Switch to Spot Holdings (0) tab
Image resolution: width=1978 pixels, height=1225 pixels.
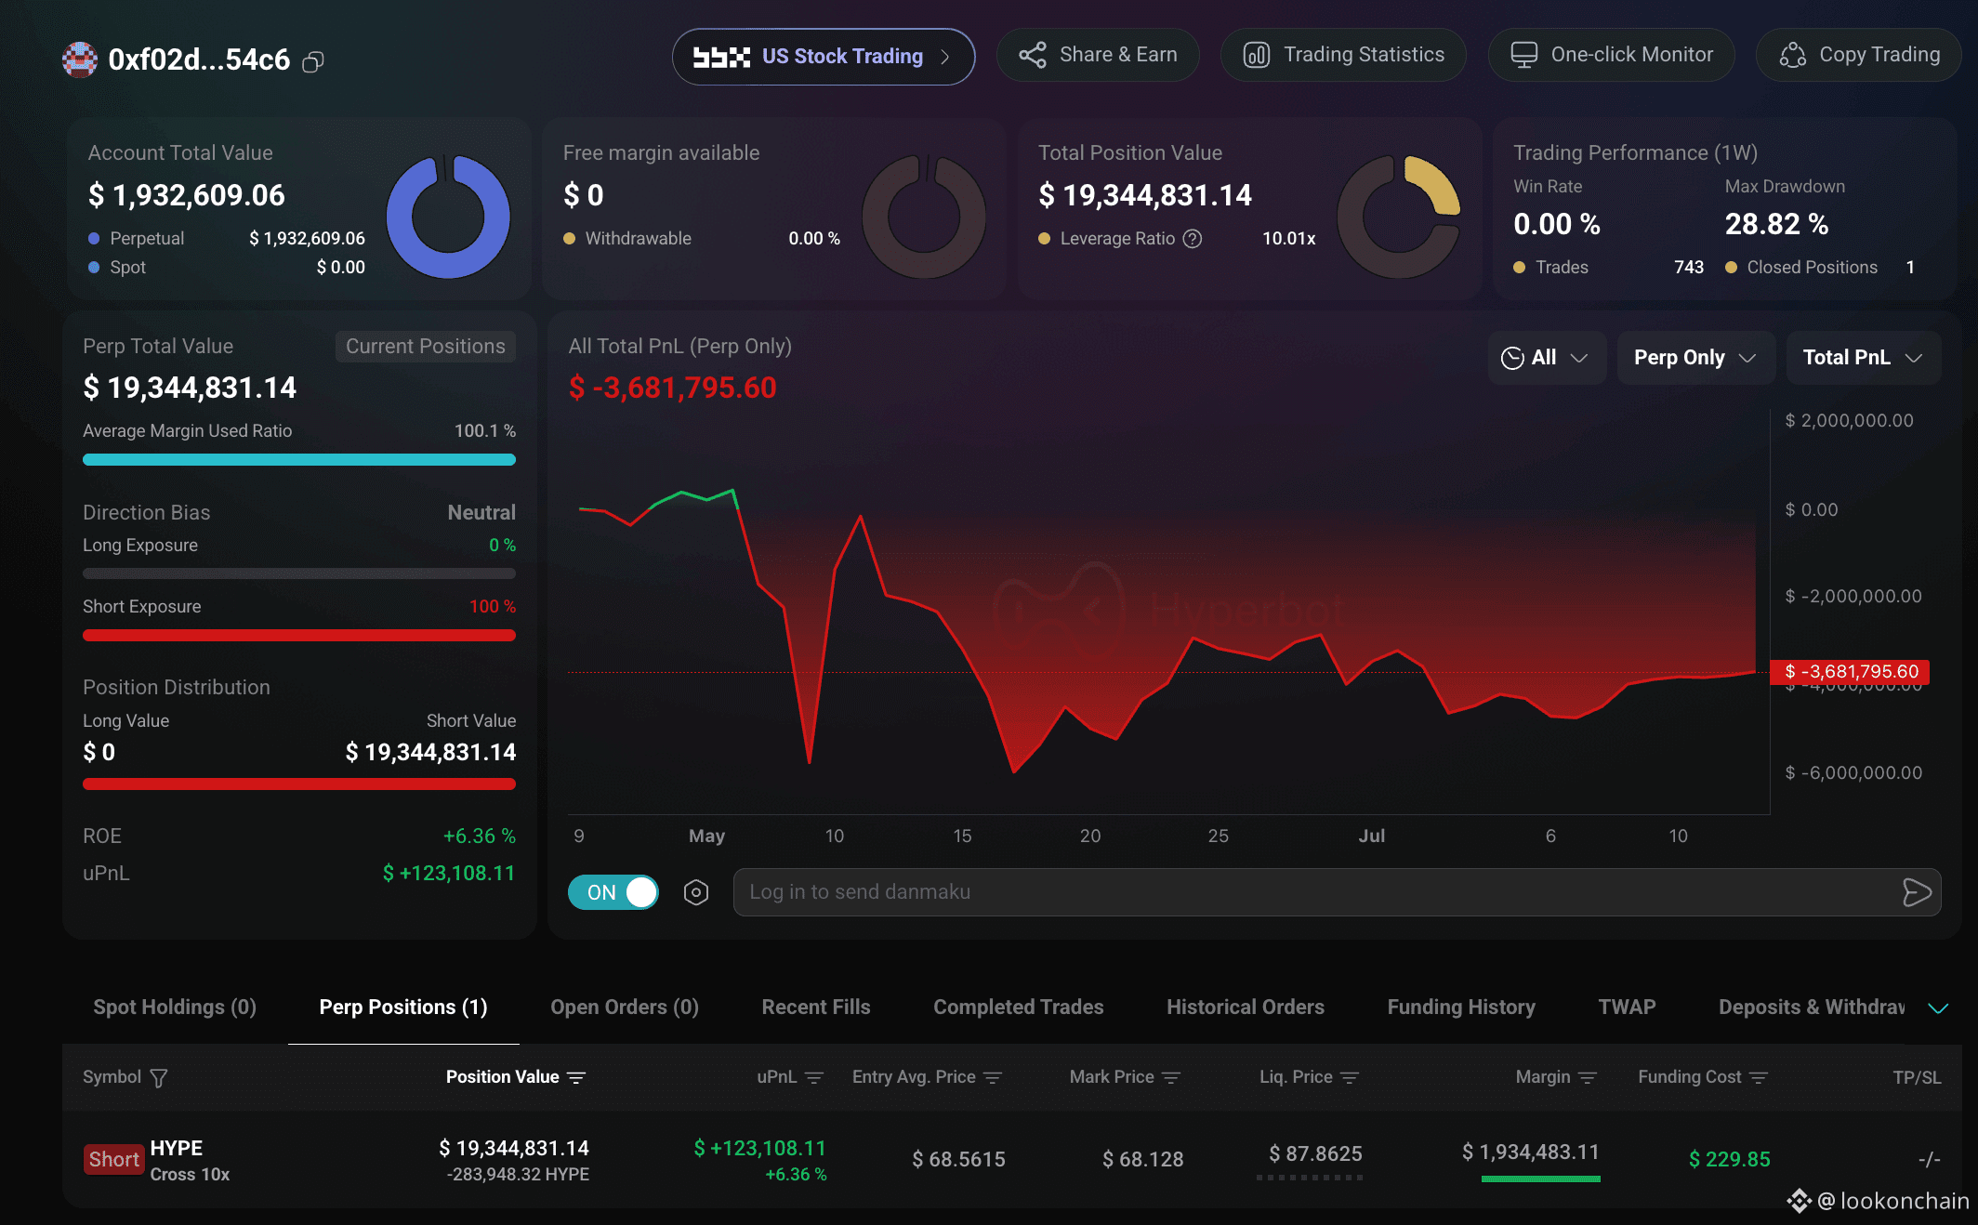pos(175,1008)
